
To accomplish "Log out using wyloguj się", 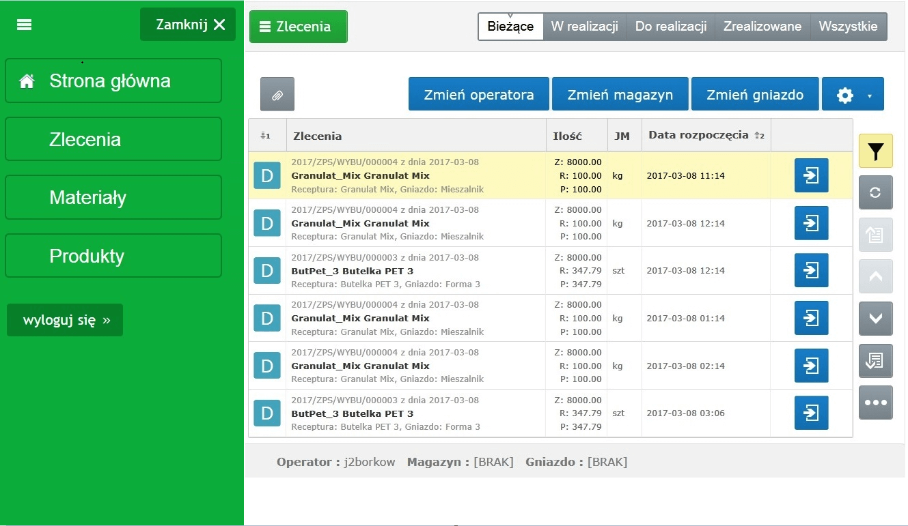I will tap(65, 320).
